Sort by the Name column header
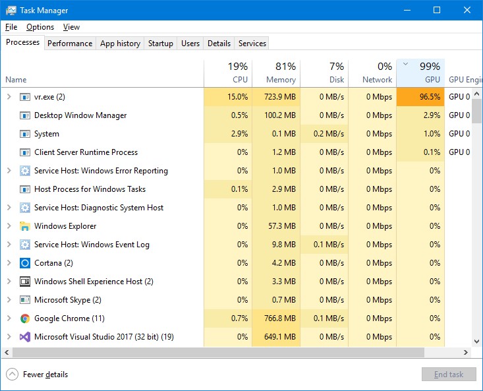Screen dimensions: 483x391 tap(102, 73)
